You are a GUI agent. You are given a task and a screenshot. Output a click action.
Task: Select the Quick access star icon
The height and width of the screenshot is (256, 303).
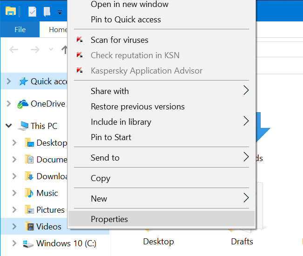point(23,81)
